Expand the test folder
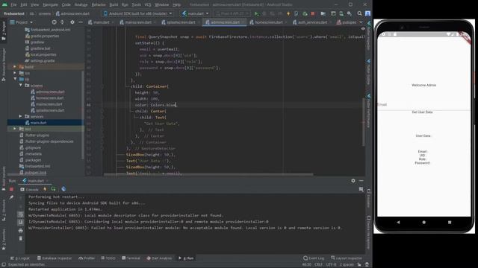This screenshot has width=478, height=268. [15, 129]
